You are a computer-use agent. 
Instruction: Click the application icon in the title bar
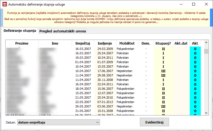coord(4,4)
